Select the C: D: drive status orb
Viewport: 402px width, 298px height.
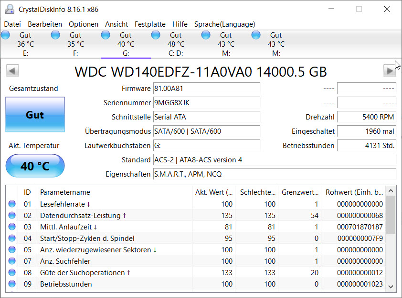(x=156, y=35)
